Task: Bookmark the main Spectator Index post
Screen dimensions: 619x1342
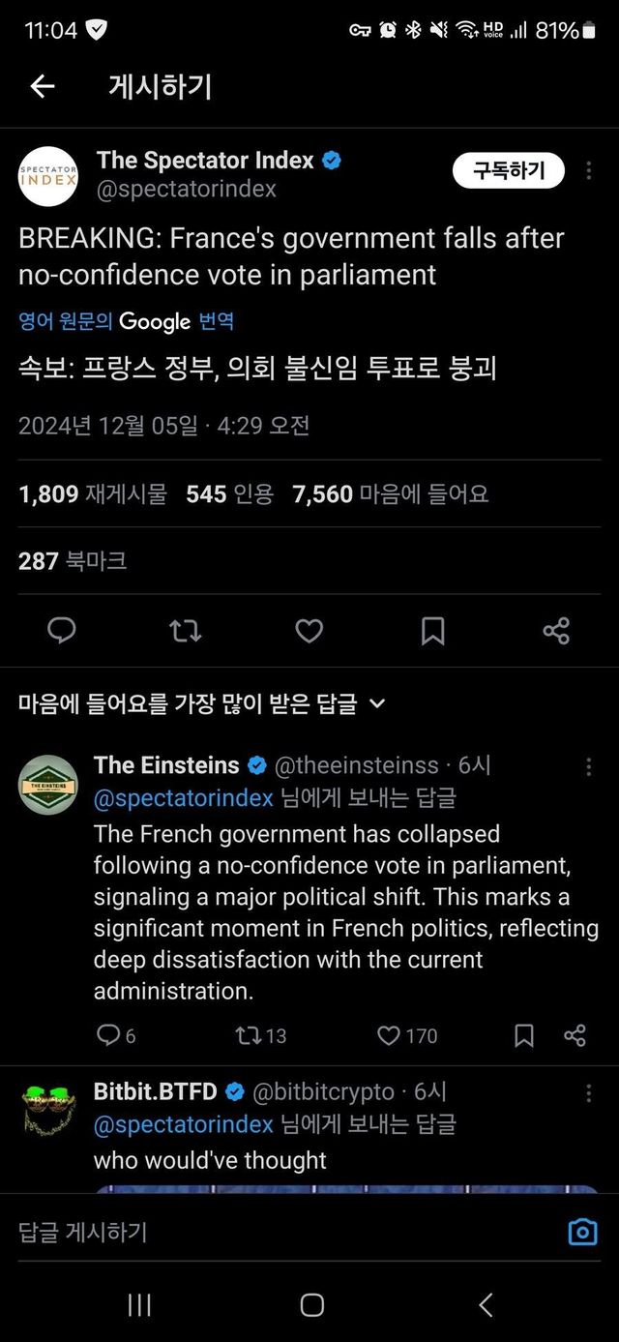Action: [x=432, y=631]
